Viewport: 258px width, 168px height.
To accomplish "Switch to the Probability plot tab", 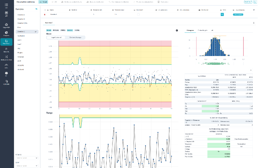I will pyautogui.click(x=203, y=30).
